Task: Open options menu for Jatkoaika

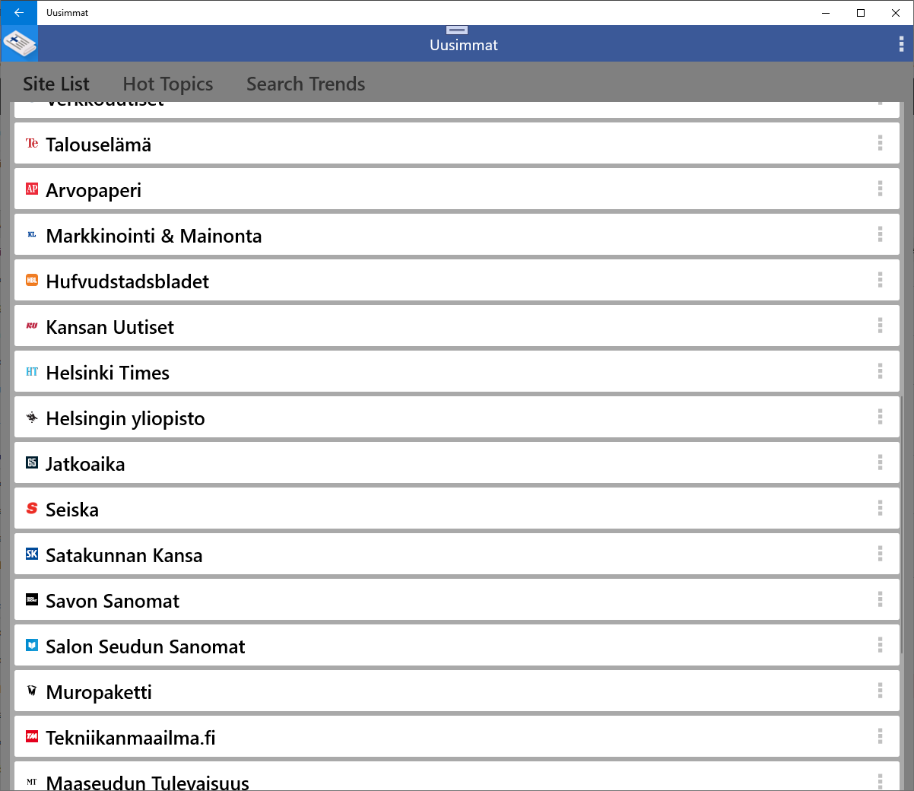Action: coord(880,462)
